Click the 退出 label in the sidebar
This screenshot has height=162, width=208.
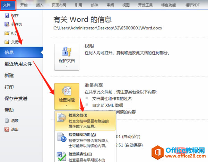15,129
